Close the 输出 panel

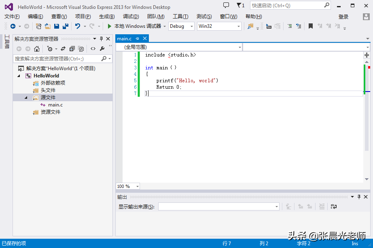tap(366, 197)
